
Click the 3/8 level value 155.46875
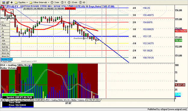coord(148,15)
